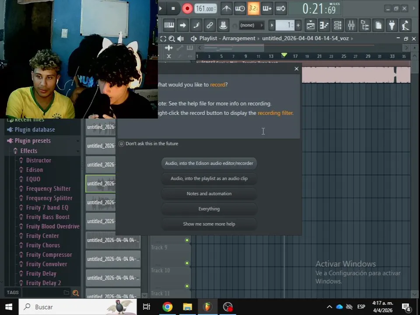Follow the 'recording filter' link
The image size is (420, 315).
tap(275, 113)
